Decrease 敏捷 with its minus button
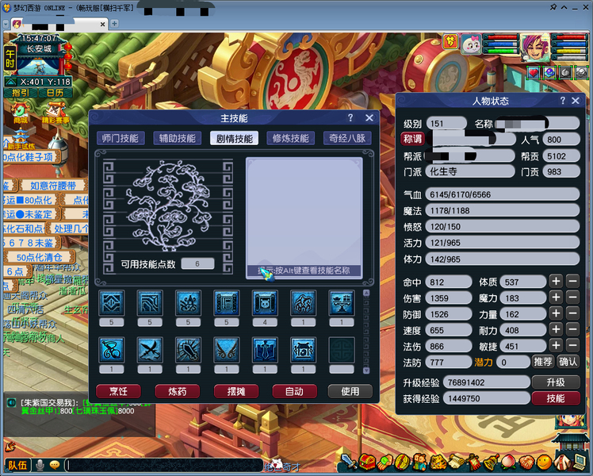This screenshot has width=593, height=476. coord(573,345)
